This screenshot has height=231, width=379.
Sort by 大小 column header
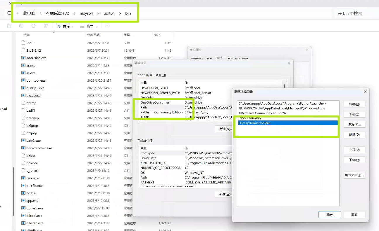(x=157, y=35)
